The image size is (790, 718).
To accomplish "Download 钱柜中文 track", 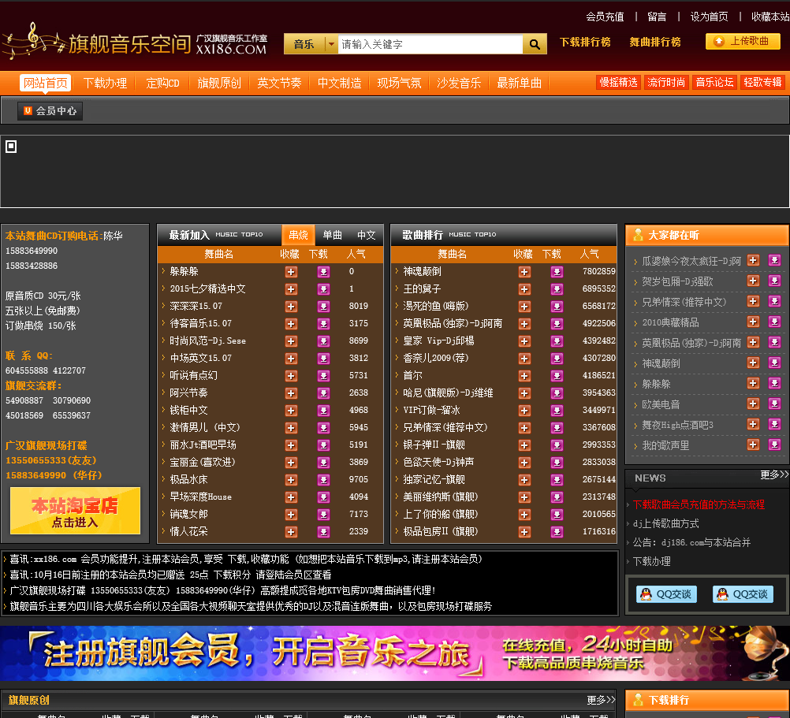I will pyautogui.click(x=323, y=411).
